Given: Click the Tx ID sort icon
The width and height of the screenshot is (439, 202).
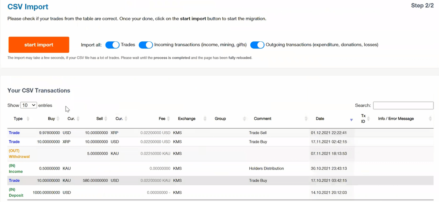Looking at the screenshot, I should pos(368,119).
